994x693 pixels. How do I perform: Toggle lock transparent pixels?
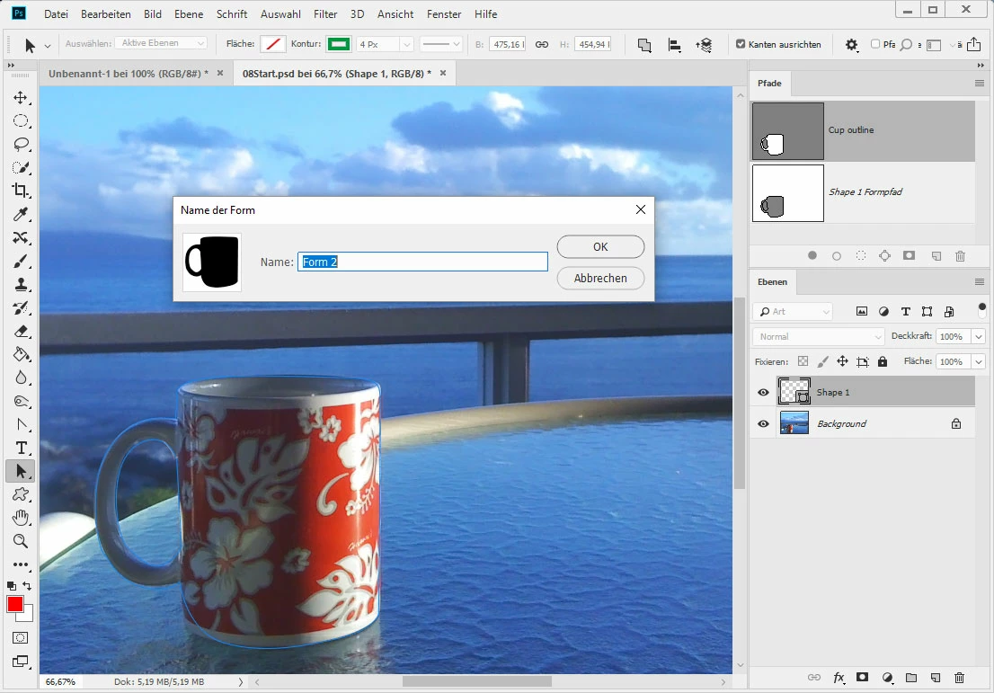(x=803, y=361)
